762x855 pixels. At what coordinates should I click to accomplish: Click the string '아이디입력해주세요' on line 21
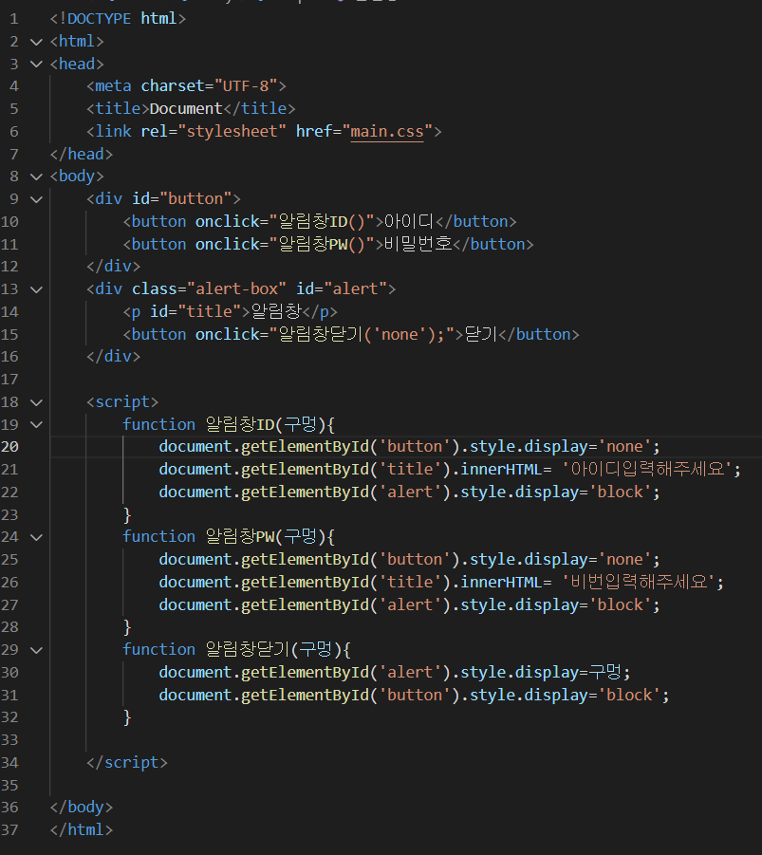coord(647,469)
